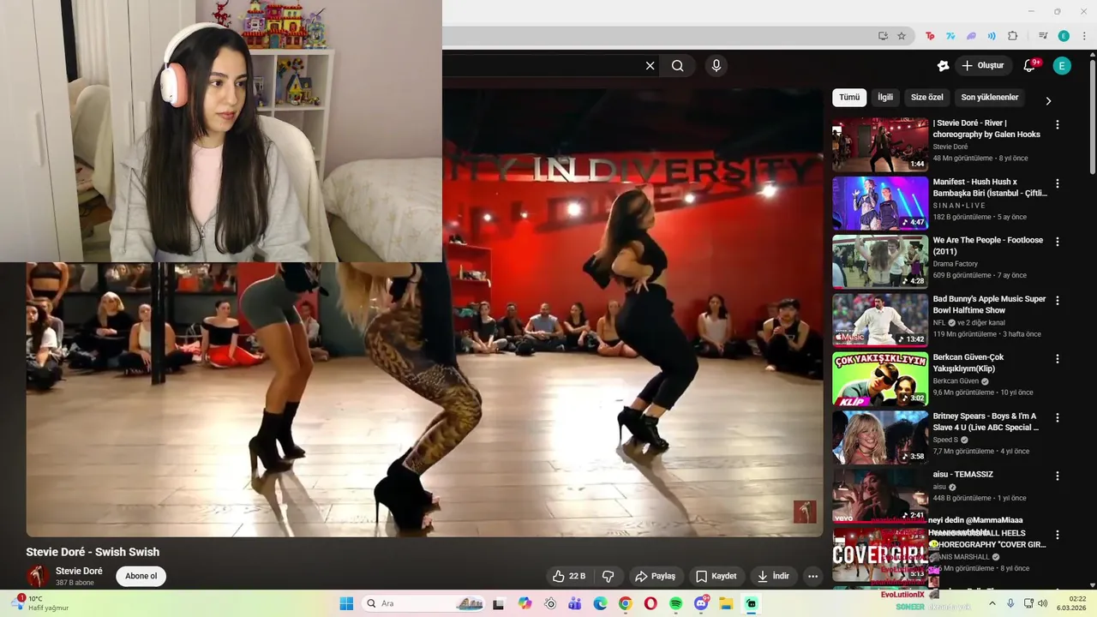The image size is (1097, 617).
Task: Clear the YouTube search box
Action: (650, 66)
